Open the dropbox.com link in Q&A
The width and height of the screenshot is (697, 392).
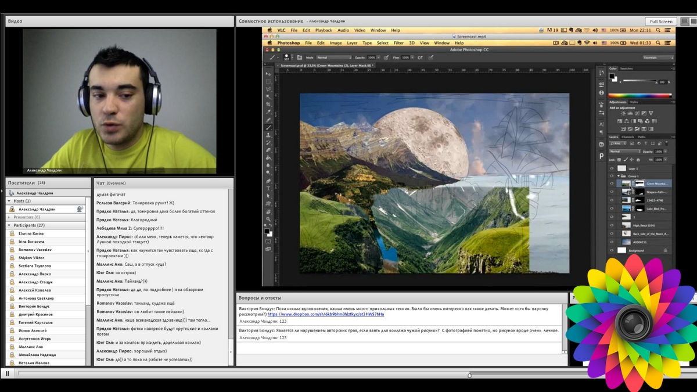[325, 314]
